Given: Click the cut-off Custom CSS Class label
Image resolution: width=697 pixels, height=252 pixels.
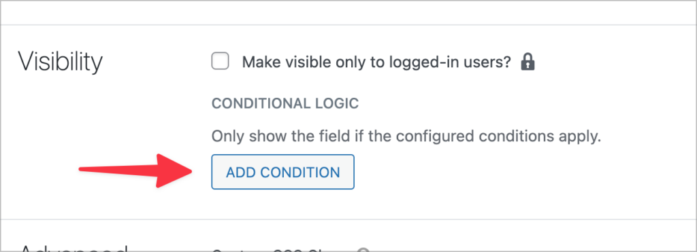Looking at the screenshot, I should (x=282, y=250).
